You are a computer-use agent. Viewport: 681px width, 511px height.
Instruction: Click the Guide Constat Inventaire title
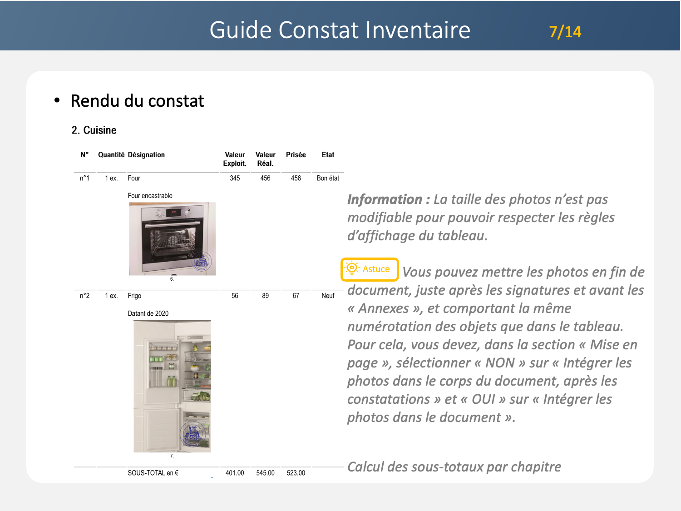[x=340, y=30]
